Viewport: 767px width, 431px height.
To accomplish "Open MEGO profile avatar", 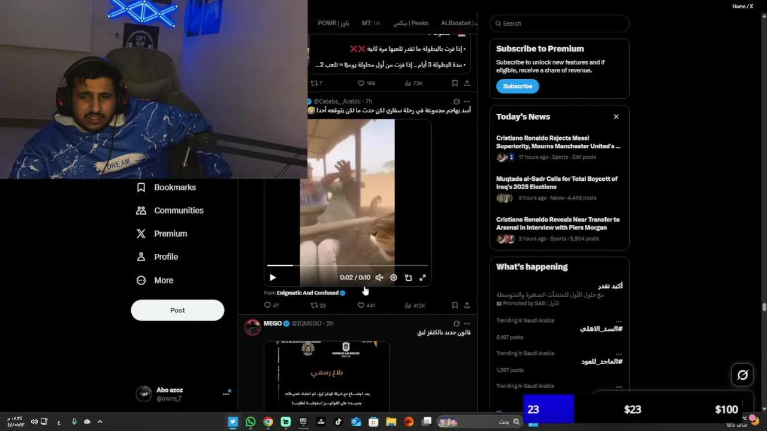I will click(x=253, y=327).
